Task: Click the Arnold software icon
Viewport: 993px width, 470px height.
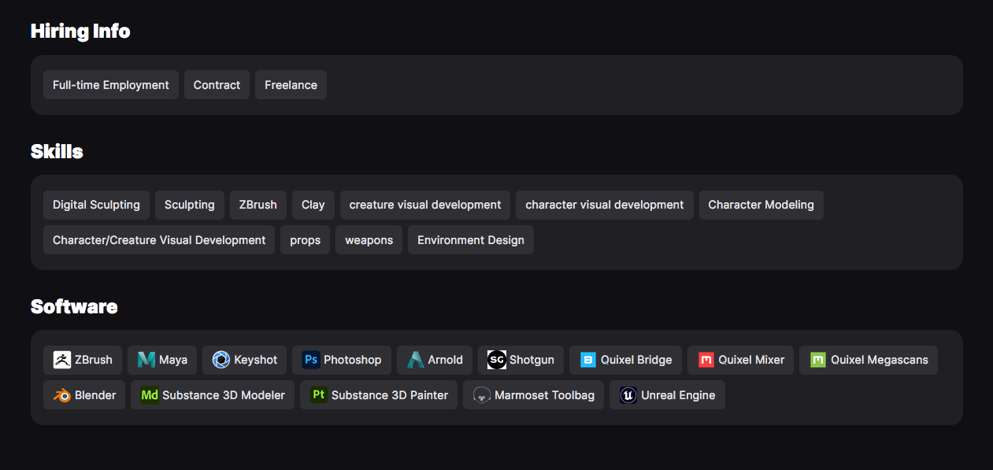Action: 415,360
